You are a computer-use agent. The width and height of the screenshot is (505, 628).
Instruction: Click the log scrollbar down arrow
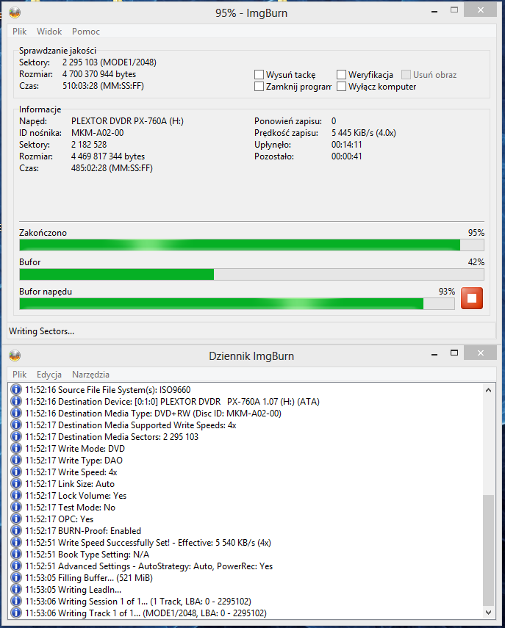point(488,613)
